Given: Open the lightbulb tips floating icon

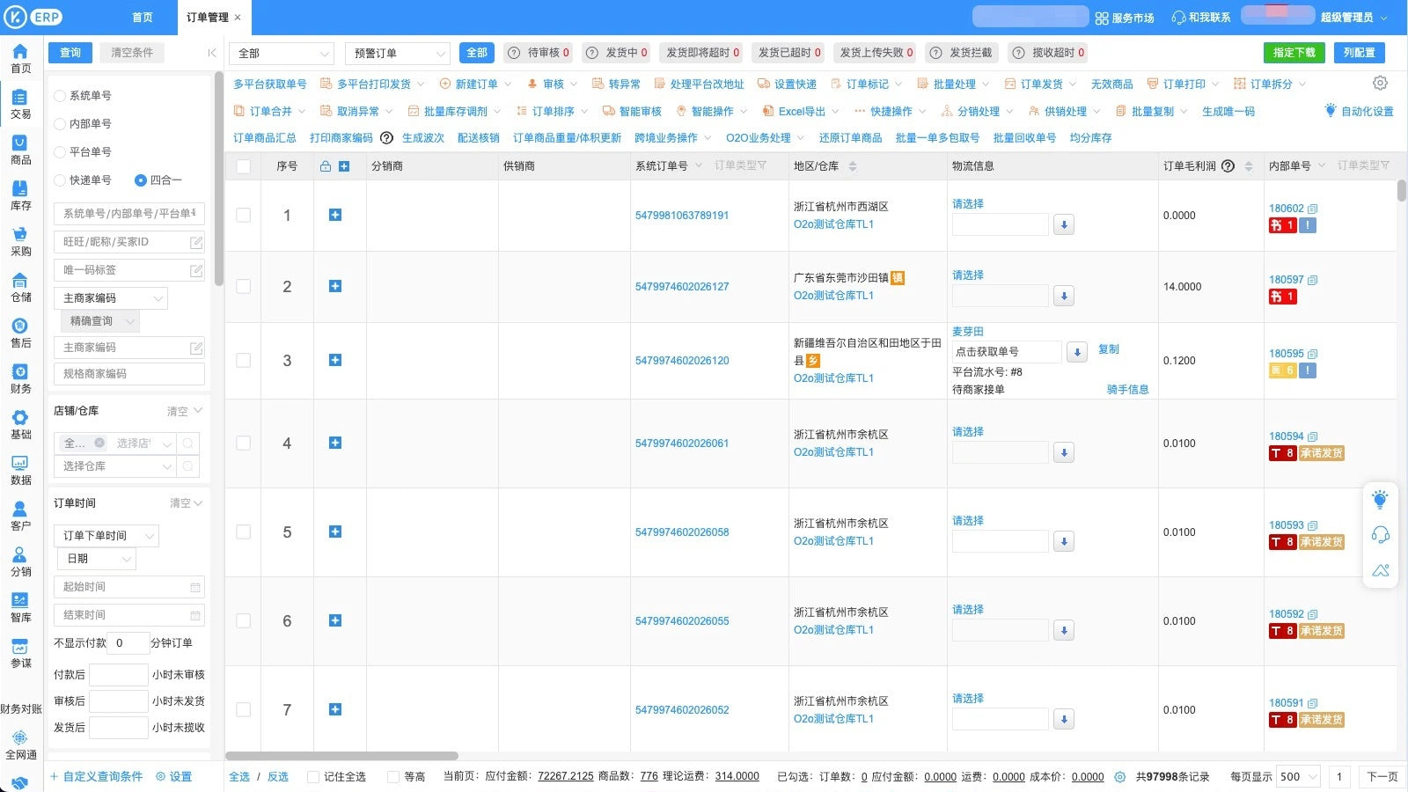Looking at the screenshot, I should (x=1380, y=500).
